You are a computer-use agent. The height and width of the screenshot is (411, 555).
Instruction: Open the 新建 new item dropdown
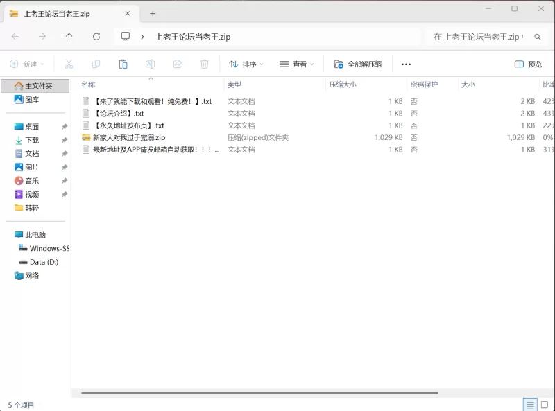tap(29, 63)
